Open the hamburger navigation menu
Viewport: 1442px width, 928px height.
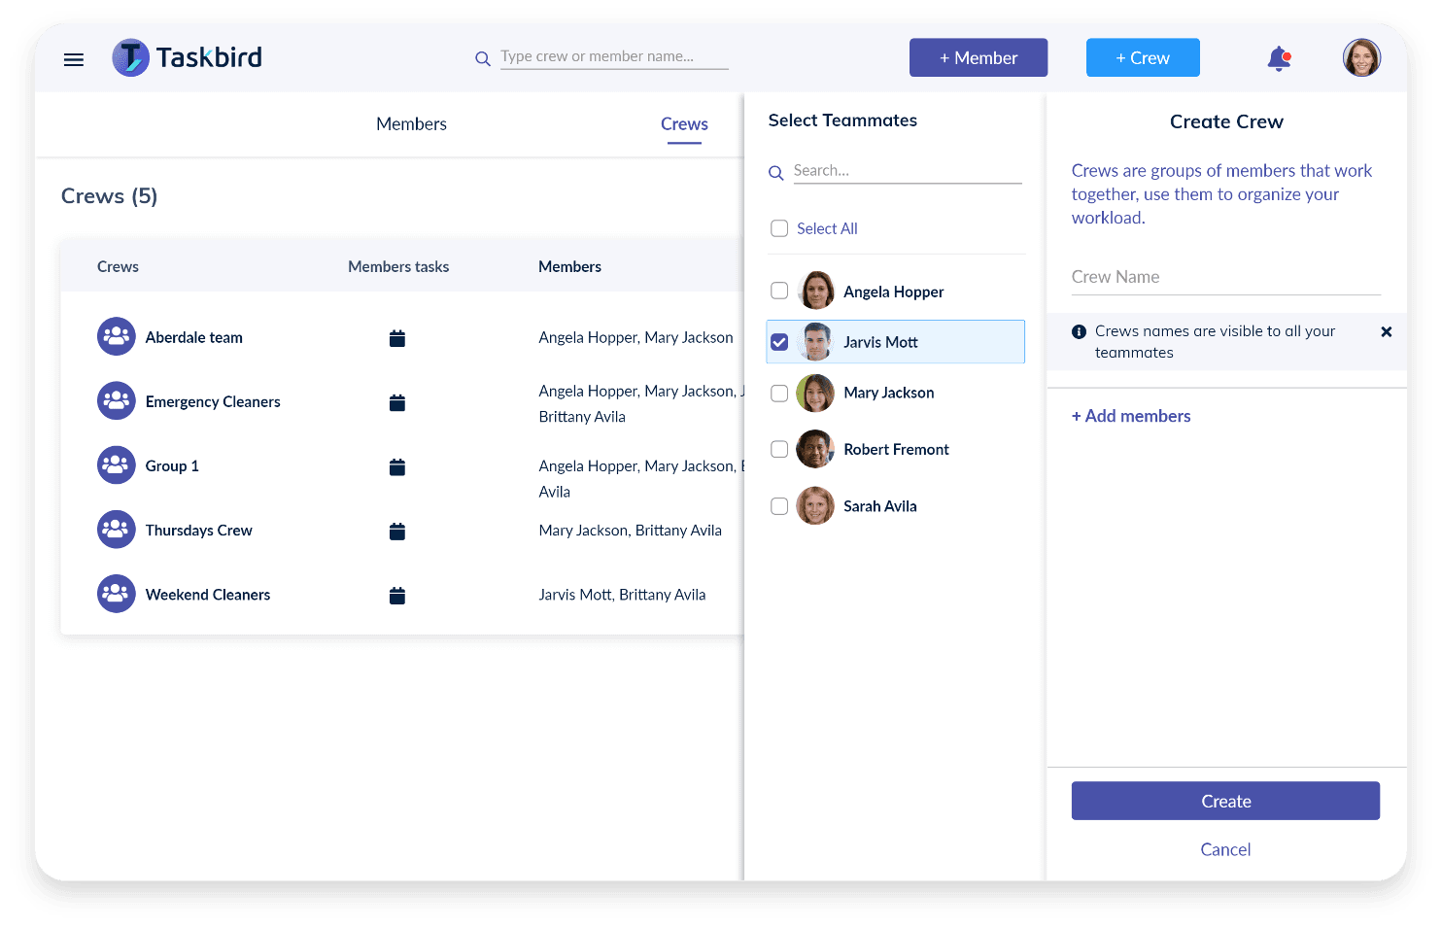74,59
